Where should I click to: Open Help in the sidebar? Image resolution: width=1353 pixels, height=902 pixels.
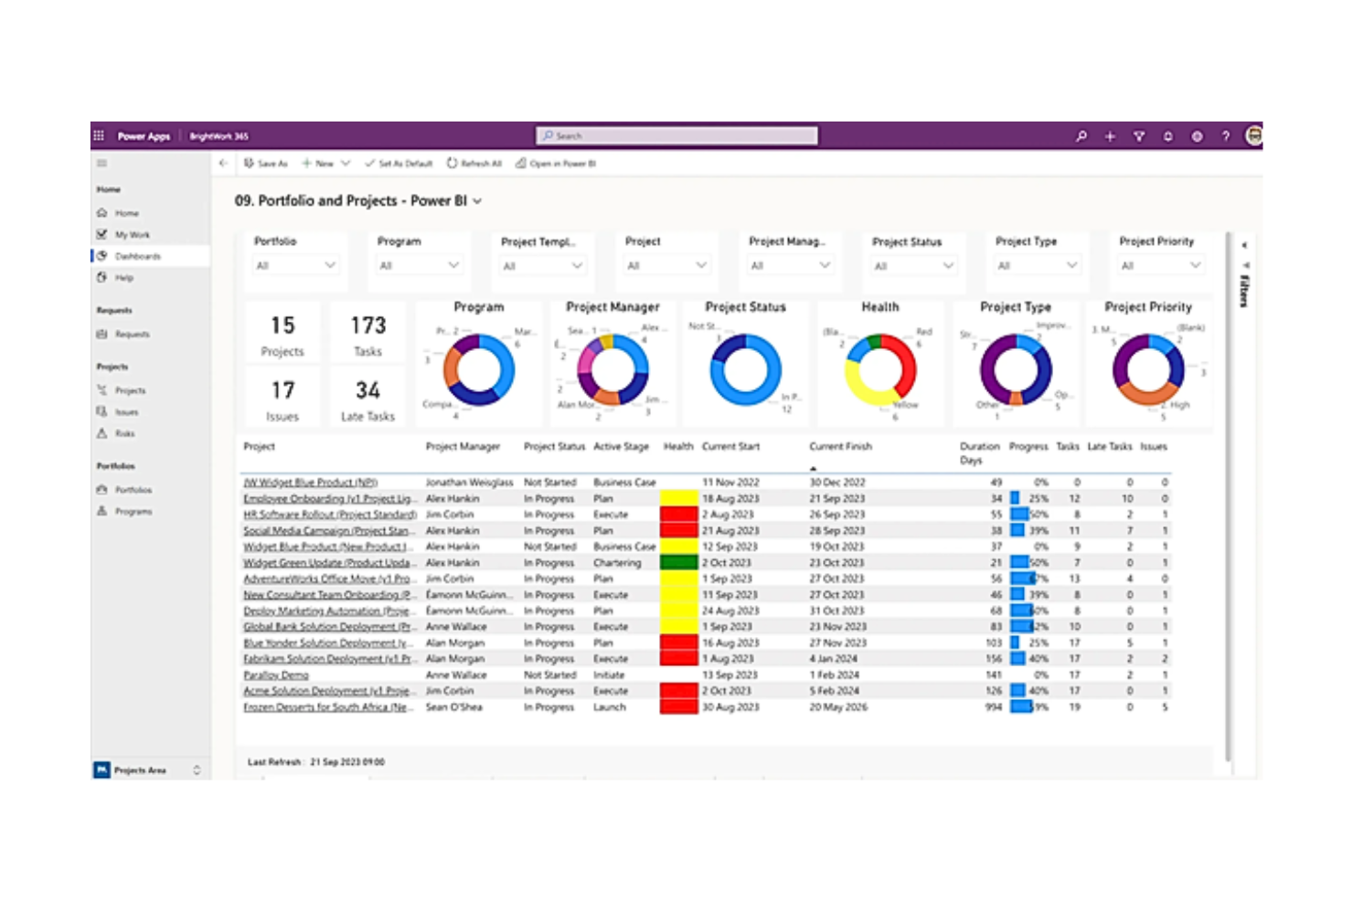pyautogui.click(x=124, y=278)
